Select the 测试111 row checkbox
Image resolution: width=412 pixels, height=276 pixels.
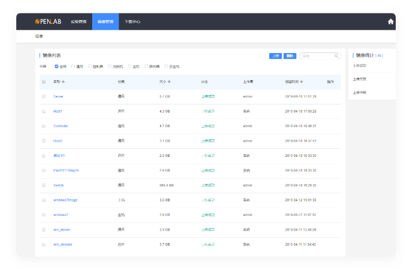[x=44, y=155]
